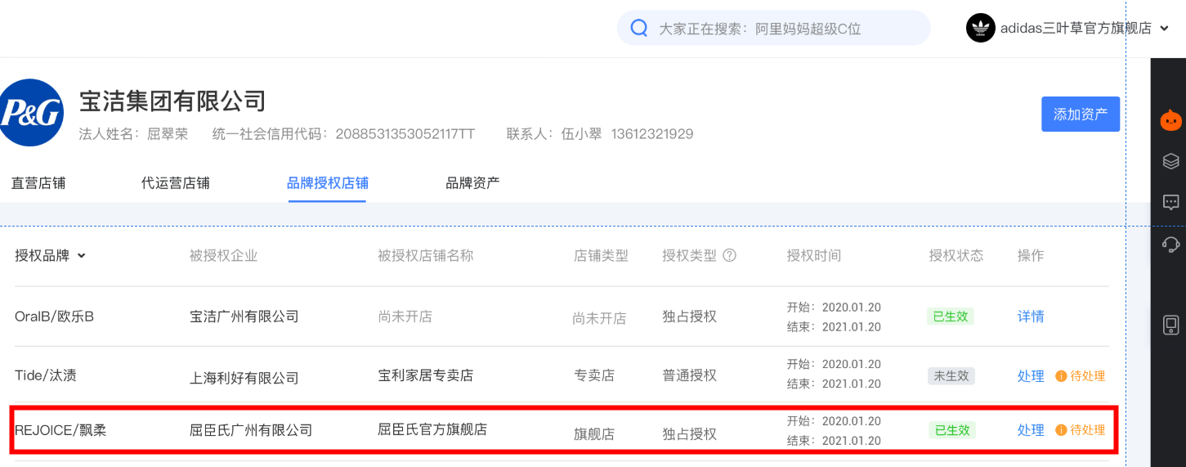This screenshot has height=467, width=1186.
Task: Focus the search box 大家正在搜索
Action: pyautogui.click(x=773, y=28)
